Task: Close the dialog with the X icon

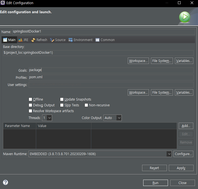Action: pos(192,3)
